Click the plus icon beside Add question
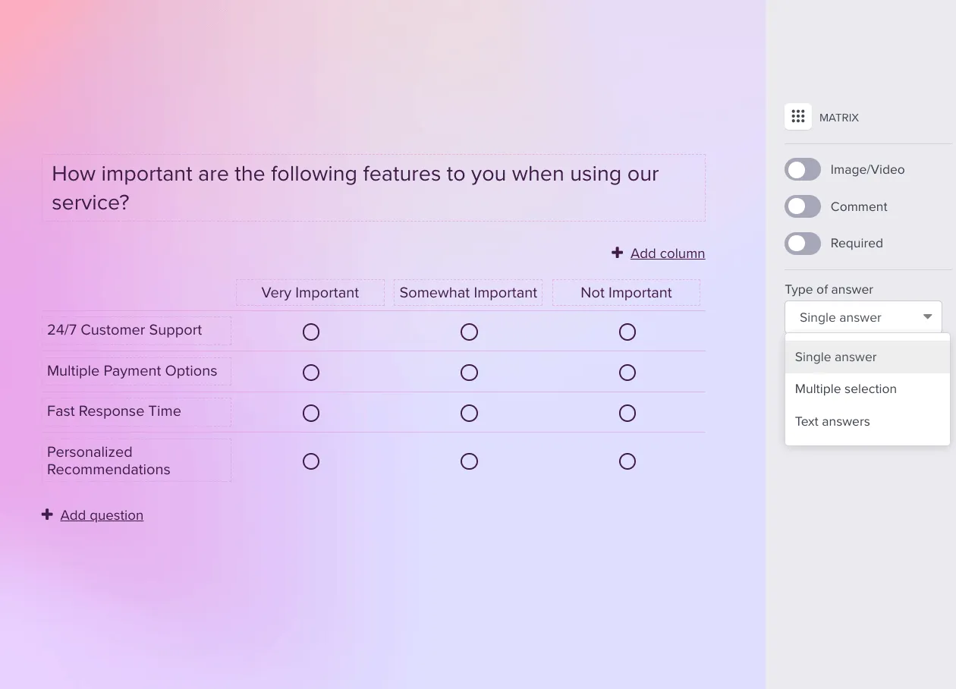Image resolution: width=956 pixels, height=689 pixels. click(x=47, y=514)
